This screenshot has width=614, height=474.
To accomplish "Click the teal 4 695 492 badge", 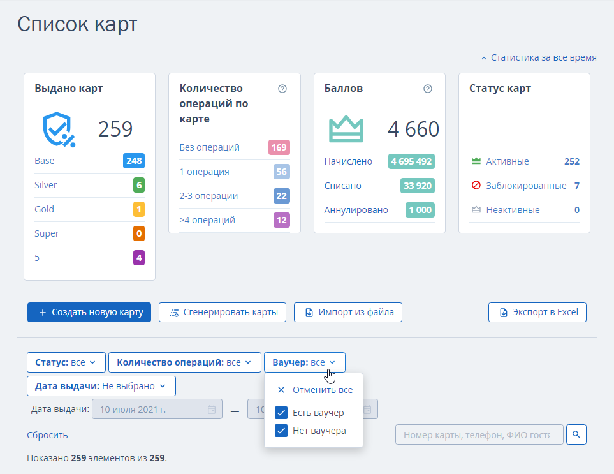I will pyautogui.click(x=411, y=161).
